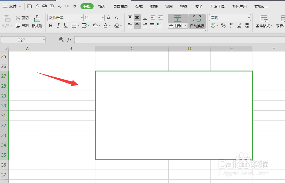This screenshot has width=285, height=183.
Task: Apply thousands separator format
Action: pos(231,25)
